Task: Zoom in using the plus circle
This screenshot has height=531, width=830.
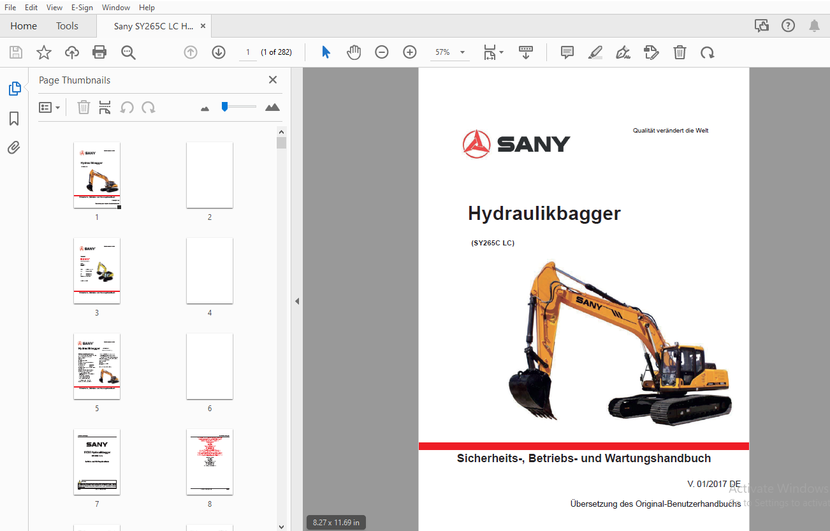Action: tap(410, 52)
